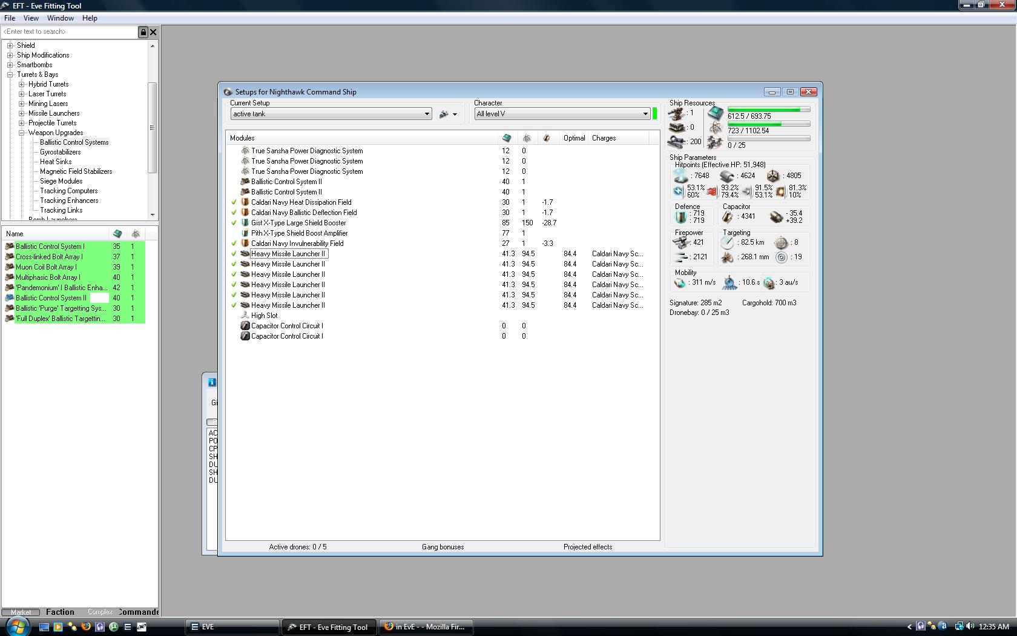Click the CPU icon in Ship Resources
1017x636 pixels.
[716, 113]
